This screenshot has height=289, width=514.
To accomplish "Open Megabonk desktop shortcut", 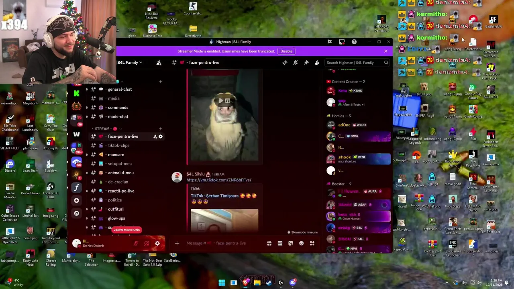I will click(x=30, y=98).
